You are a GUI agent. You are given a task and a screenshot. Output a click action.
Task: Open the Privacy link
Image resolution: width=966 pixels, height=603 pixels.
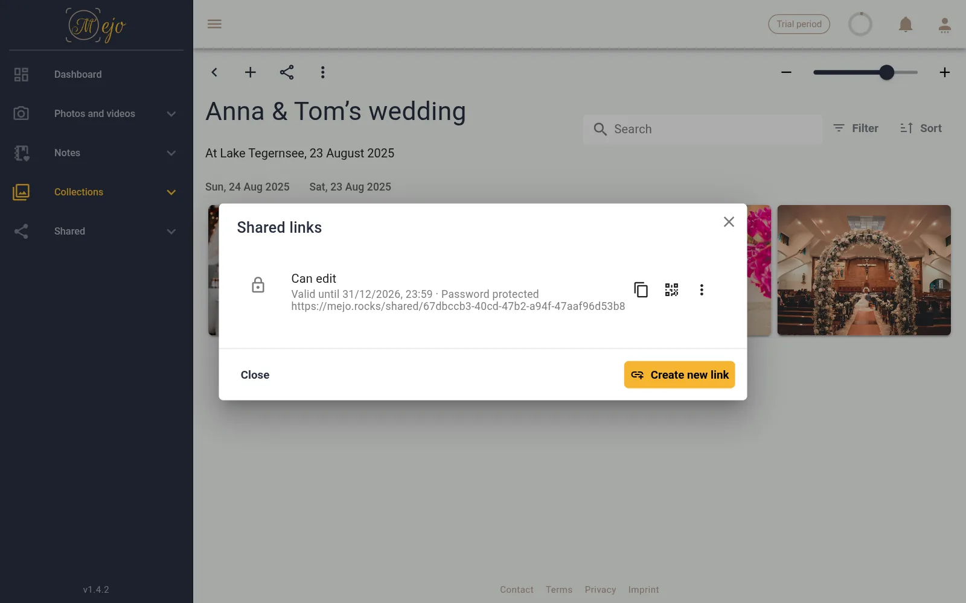point(600,590)
